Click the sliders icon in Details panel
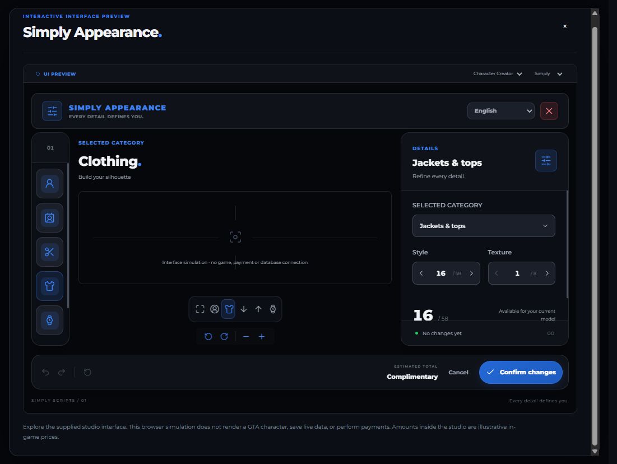The height and width of the screenshot is (464, 617). point(546,161)
